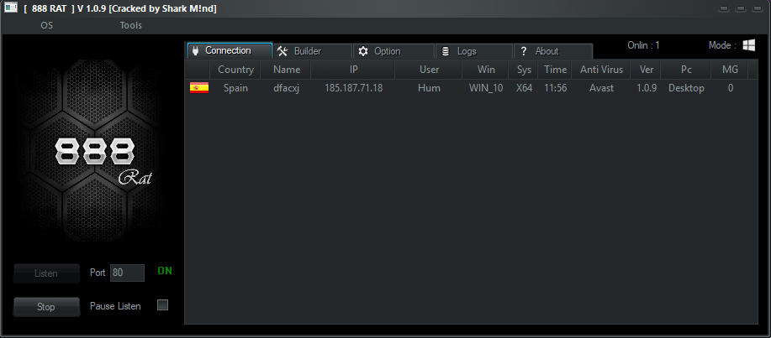Open the OS menu
Viewport: 771px width, 338px height.
[47, 25]
